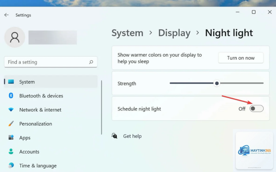Click the Find a setting search box
Image resolution: width=276 pixels, height=172 pixels.
click(51, 62)
